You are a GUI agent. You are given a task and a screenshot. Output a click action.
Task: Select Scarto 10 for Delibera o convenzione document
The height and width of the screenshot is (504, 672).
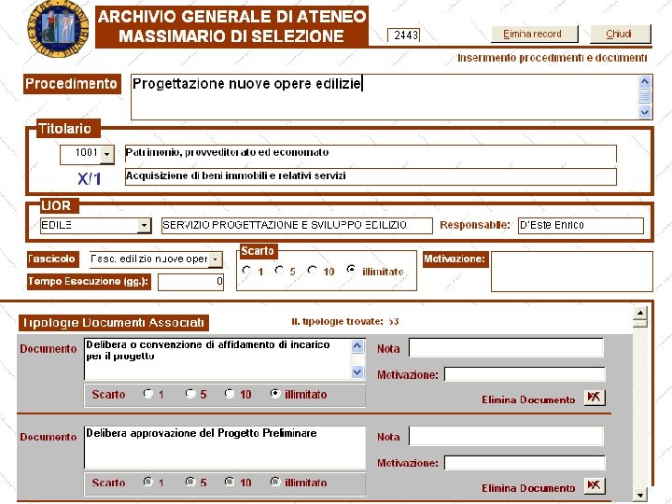[230, 394]
